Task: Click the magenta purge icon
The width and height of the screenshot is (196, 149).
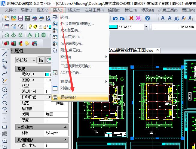Action: [x=138, y=18]
